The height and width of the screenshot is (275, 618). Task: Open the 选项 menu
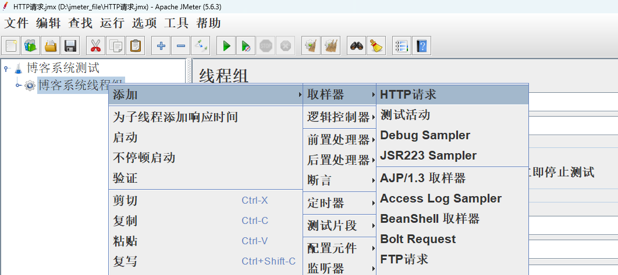click(144, 23)
